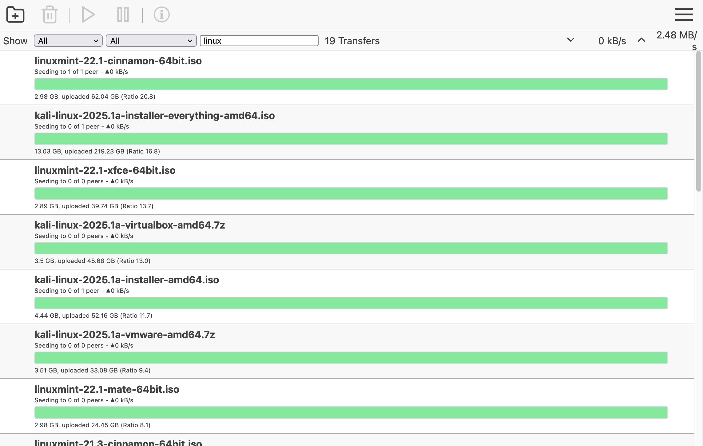This screenshot has height=446, width=703.
Task: Select kali-linux-2025.1a-installer-everything-amd64.iso torrent
Action: click(154, 116)
